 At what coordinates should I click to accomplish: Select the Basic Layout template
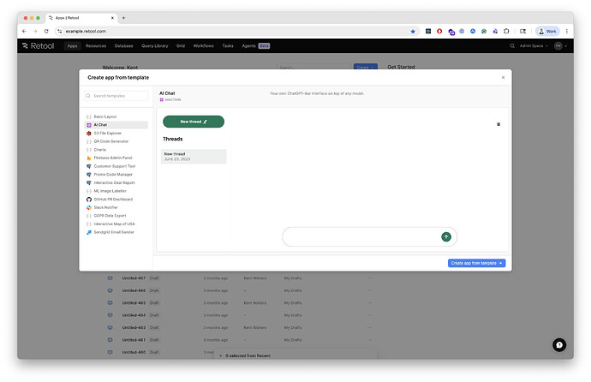[x=116, y=116]
